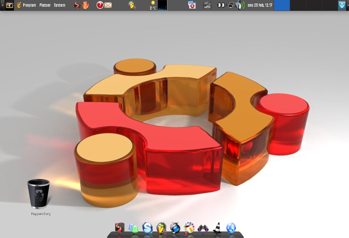This screenshot has height=238, width=349.
Task: Open the silver fox globe browser in dock
Action: (x=175, y=228)
